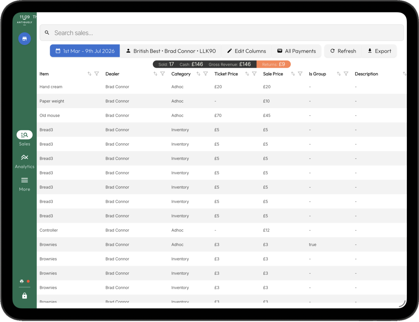Go to Analytics in the sidebar

(25, 161)
